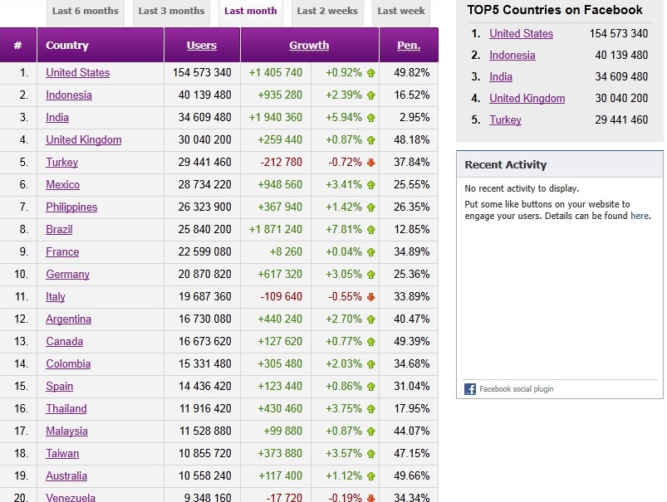
Task: Open the Indonesia link in the table
Action: coord(69,95)
